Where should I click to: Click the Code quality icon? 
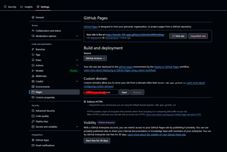point(33,116)
